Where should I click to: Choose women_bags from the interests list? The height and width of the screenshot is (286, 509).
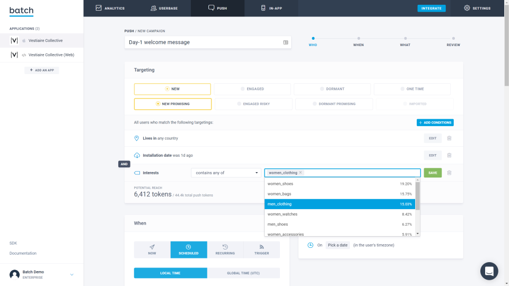pos(339,194)
